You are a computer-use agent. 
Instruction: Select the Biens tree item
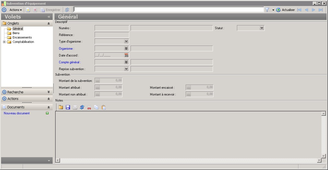pos(16,33)
